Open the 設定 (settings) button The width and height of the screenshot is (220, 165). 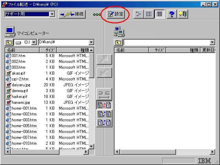116,14
